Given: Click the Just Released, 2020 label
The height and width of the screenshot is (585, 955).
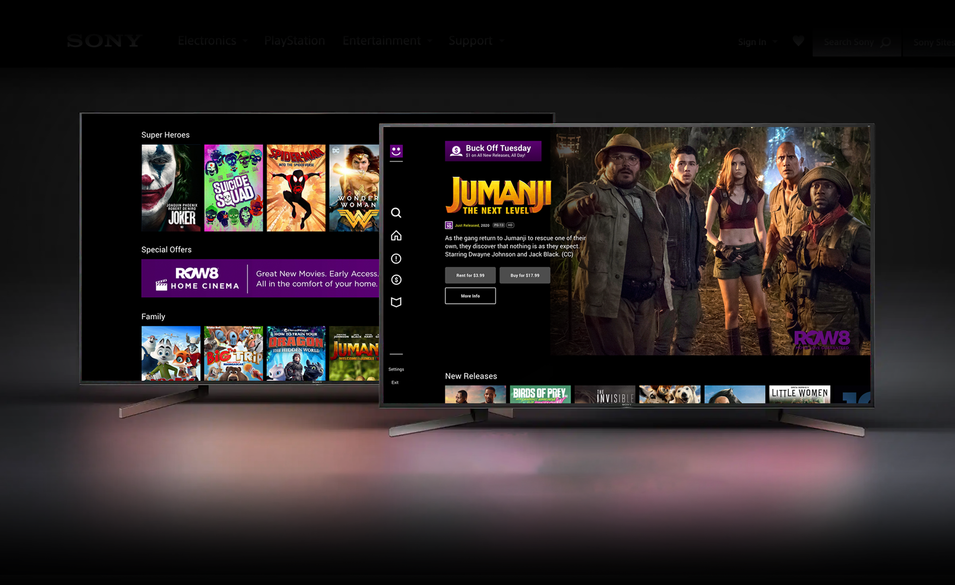Looking at the screenshot, I should point(472,226).
